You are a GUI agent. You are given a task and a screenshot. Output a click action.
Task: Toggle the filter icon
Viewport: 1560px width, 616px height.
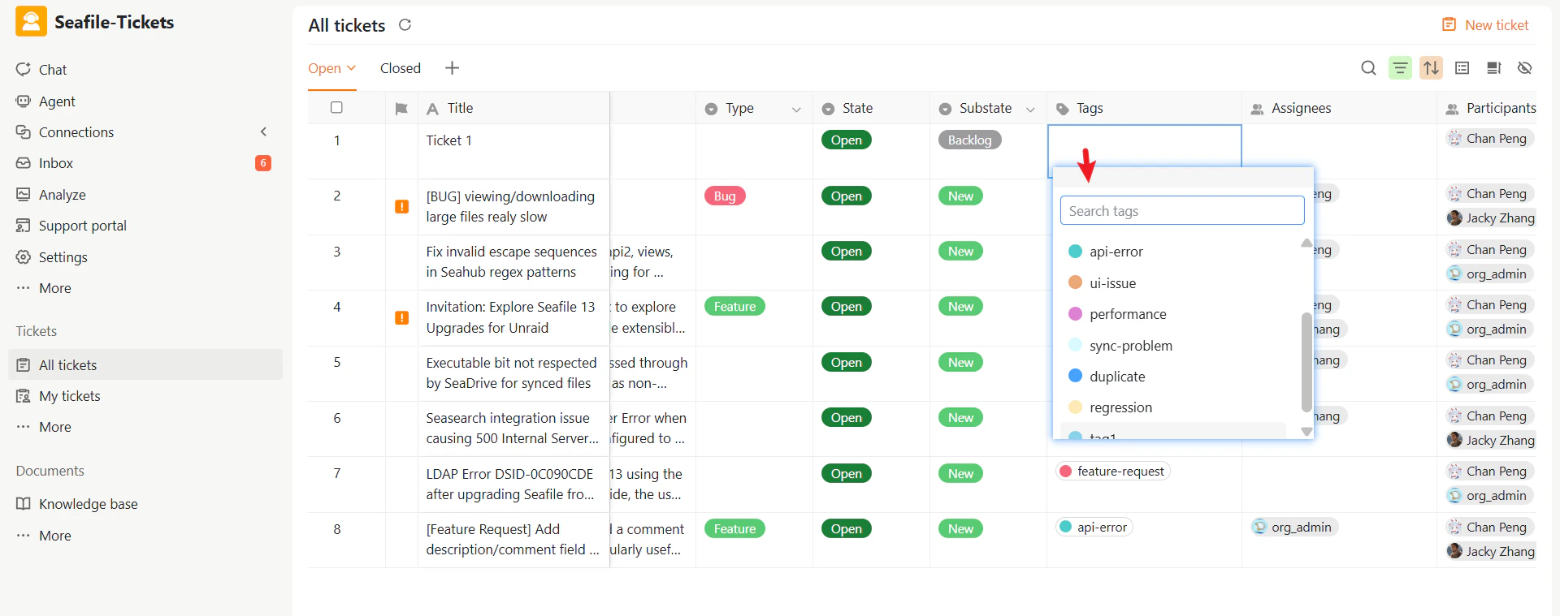(1400, 68)
